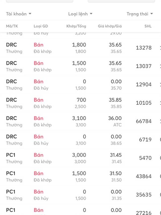The image size is (161, 215).
Task: Click the Giá khớp/Giá column header
Action: click(x=110, y=26)
